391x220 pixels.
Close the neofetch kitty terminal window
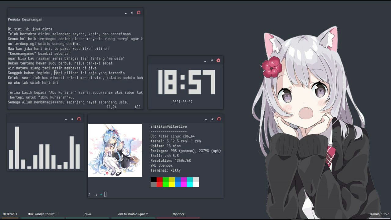point(219,119)
